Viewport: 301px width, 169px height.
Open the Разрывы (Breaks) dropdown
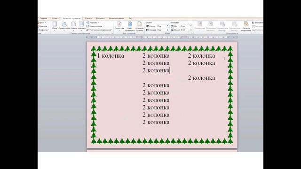pyautogui.click(x=93, y=23)
